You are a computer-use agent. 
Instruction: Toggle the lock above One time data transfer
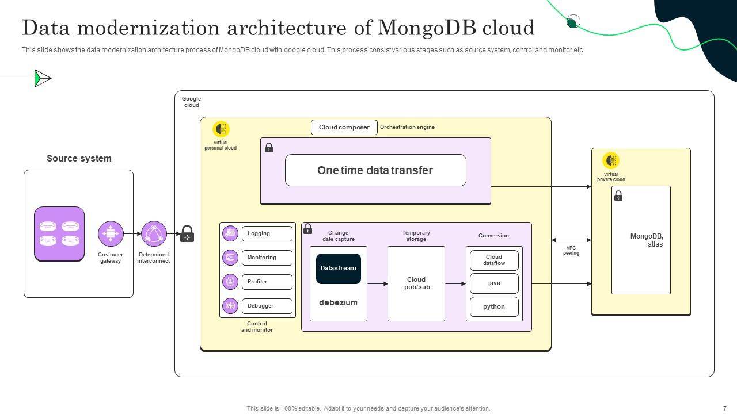268,147
